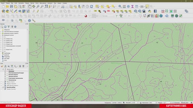Toggle the Лесной участок layer checkbox
This screenshot has width=193, height=108.
click(x=5, y=76)
